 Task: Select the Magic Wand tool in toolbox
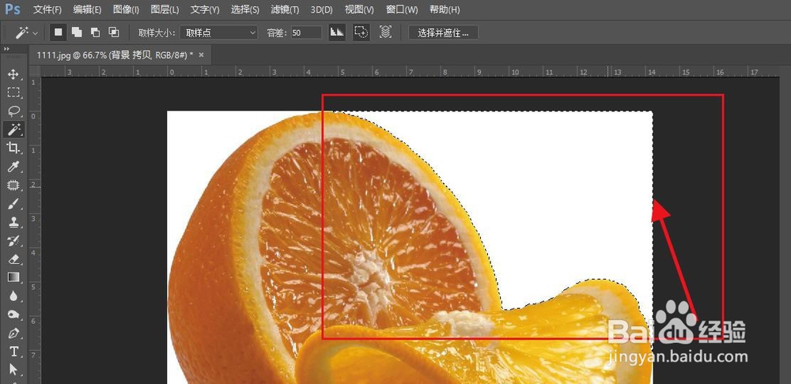(x=13, y=130)
